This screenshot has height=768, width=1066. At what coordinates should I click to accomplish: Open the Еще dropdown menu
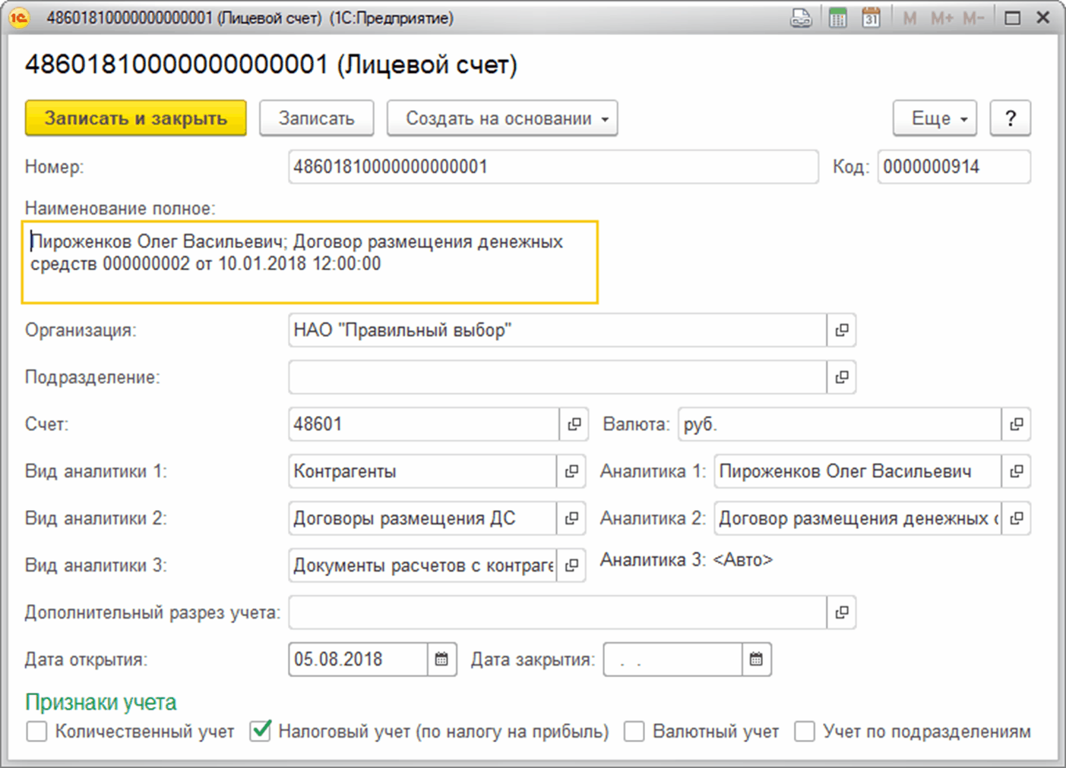tap(935, 118)
